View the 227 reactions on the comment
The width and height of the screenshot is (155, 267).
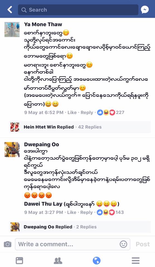(111, 113)
